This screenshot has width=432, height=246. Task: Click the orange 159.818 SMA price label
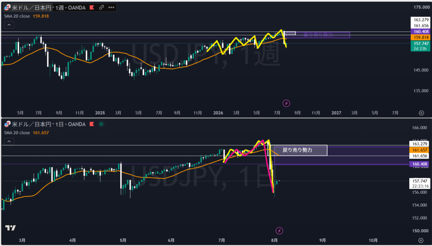(x=420, y=37)
